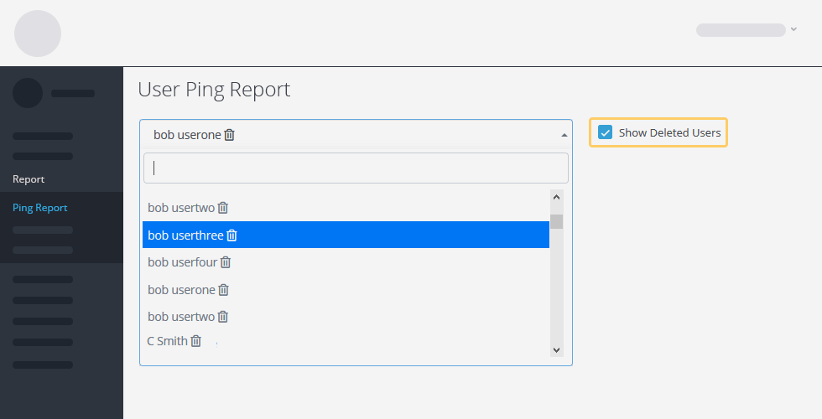Open the Report sidebar menu item

click(29, 179)
